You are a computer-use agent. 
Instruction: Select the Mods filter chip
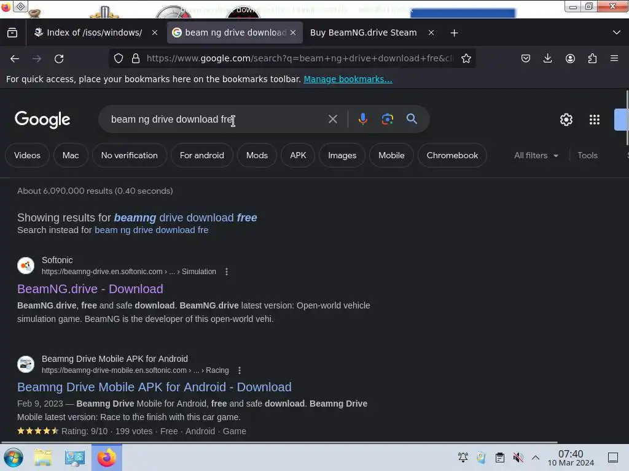(x=257, y=155)
